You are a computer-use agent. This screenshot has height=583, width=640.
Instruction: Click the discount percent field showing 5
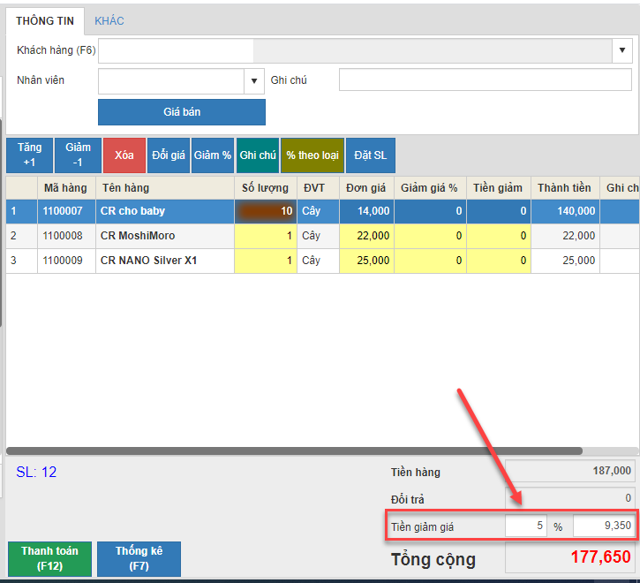point(526,526)
